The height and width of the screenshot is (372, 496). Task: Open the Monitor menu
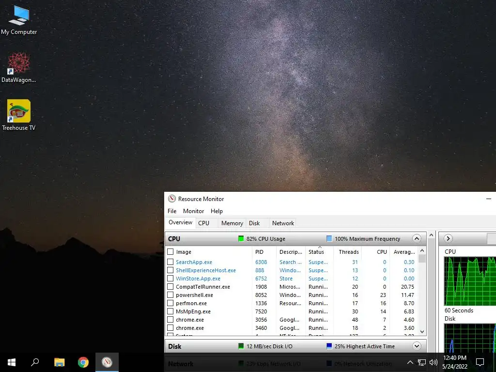pos(194,211)
